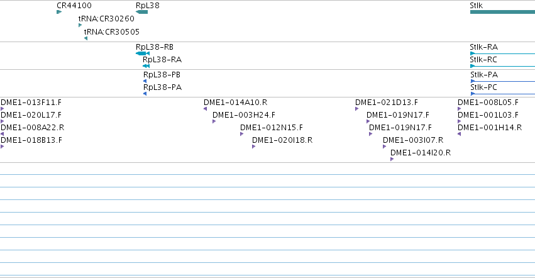Viewport: 535px width, 278px height.
Task: Click the DME1-003I07.R clone label
Action: 413,140
